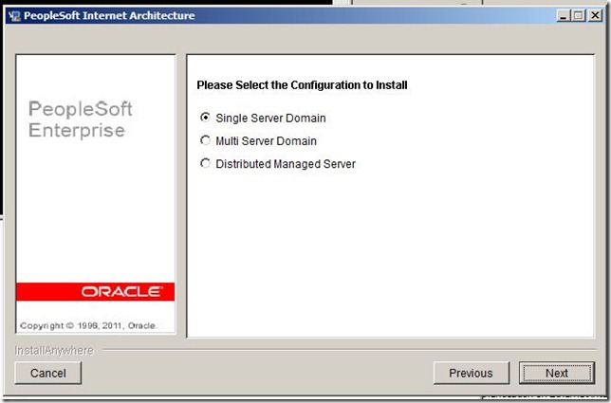The width and height of the screenshot is (611, 403).
Task: Minimize the PeopleSoft Internet Architecture window
Action: coord(563,15)
